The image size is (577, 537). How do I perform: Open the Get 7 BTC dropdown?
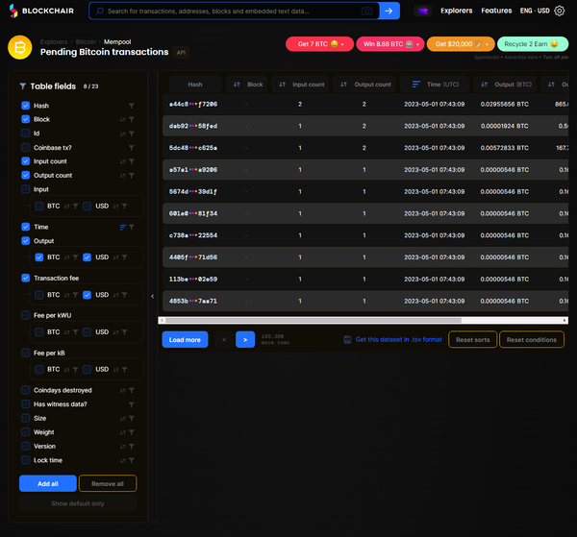pyautogui.click(x=319, y=44)
